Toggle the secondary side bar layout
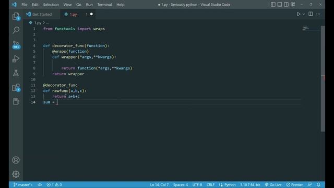The image size is (334, 188). pyautogui.click(x=287, y=5)
